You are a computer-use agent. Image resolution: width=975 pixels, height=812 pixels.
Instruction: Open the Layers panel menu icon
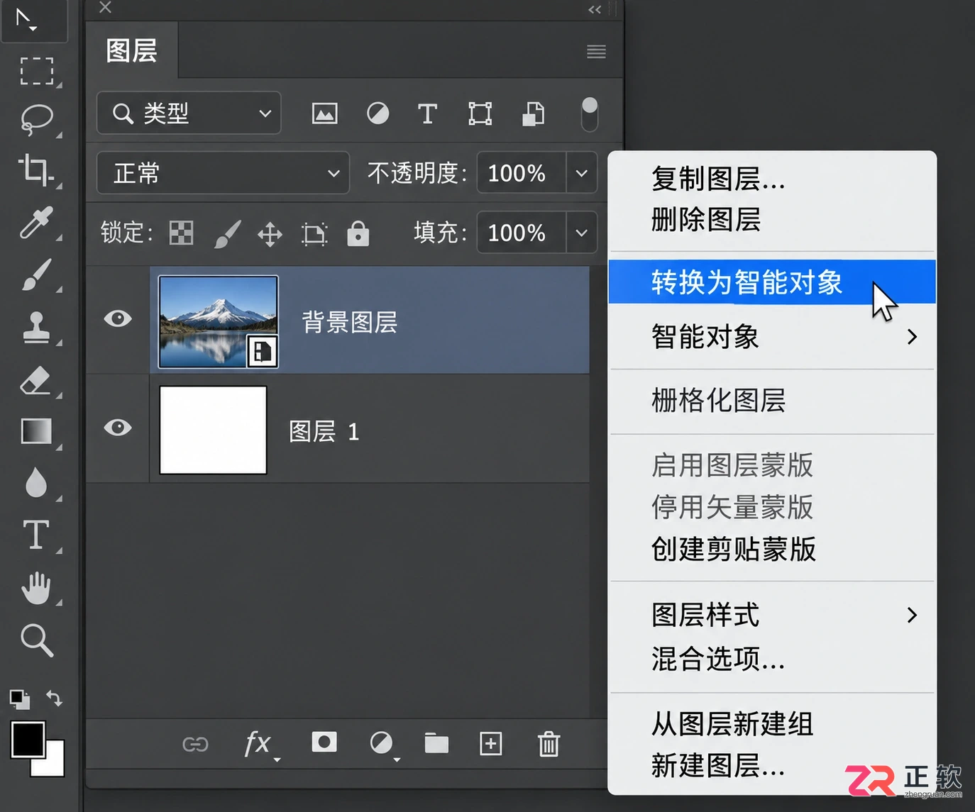pos(596,52)
